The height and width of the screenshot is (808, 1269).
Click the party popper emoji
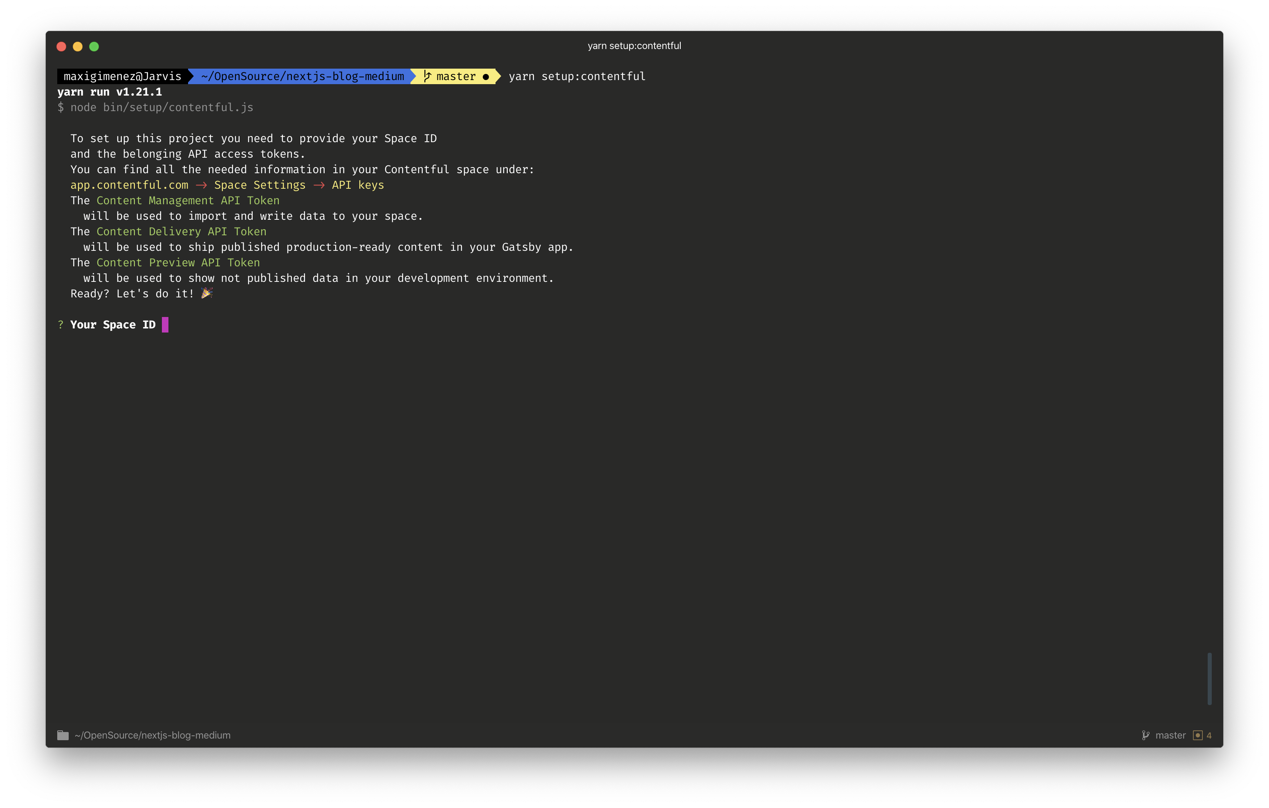pos(206,293)
